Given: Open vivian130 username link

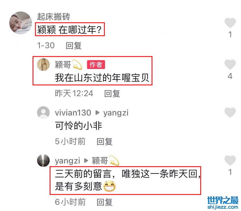Looking at the screenshot, I should (x=73, y=113).
